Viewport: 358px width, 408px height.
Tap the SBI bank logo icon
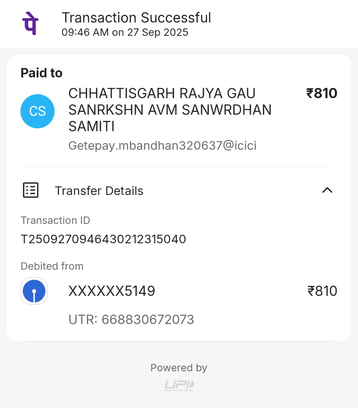34,291
